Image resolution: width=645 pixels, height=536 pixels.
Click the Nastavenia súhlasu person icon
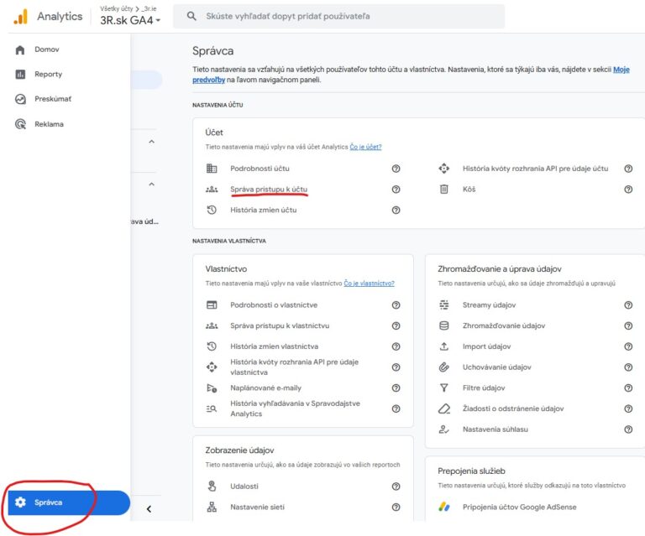point(443,429)
